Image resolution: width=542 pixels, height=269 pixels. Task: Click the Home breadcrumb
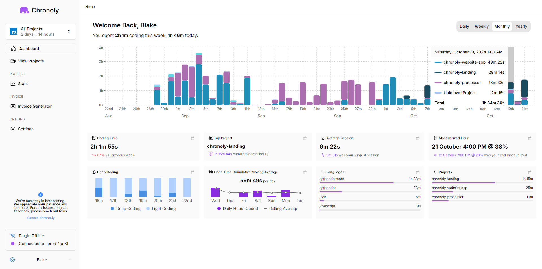coord(90,7)
